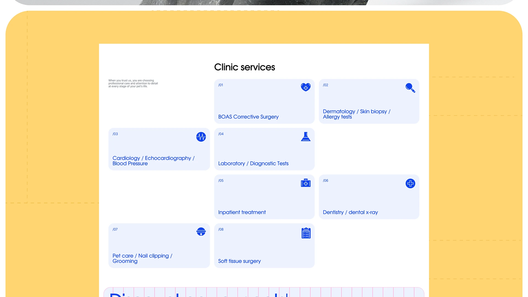Image resolution: width=528 pixels, height=297 pixels.
Task: Open Soft tissue surgery service
Action: [x=239, y=261]
